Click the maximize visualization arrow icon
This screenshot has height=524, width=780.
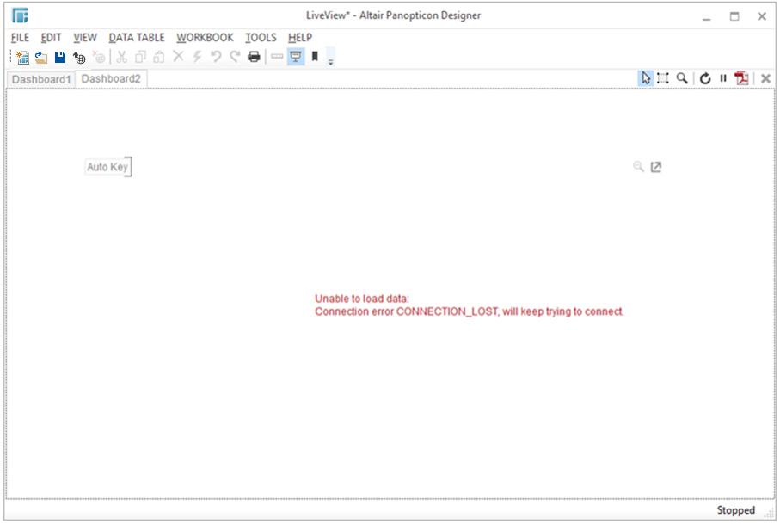[656, 167]
